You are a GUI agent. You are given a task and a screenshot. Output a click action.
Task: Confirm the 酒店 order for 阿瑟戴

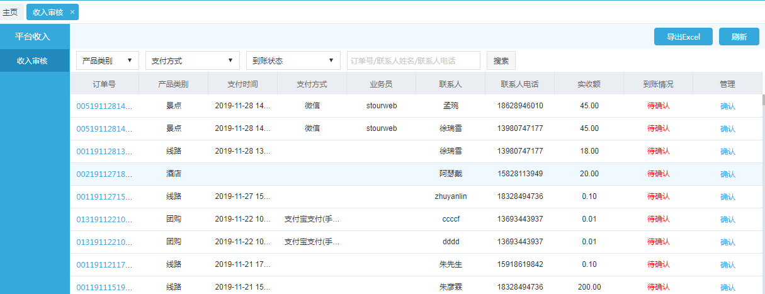[x=727, y=174]
